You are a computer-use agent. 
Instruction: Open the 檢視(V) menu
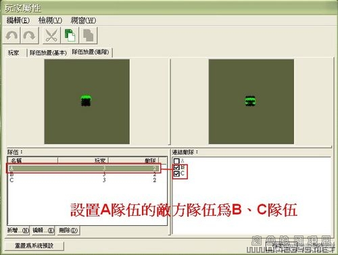50,20
